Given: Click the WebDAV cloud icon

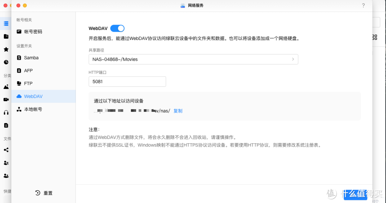Looking at the screenshot, I should [19, 96].
